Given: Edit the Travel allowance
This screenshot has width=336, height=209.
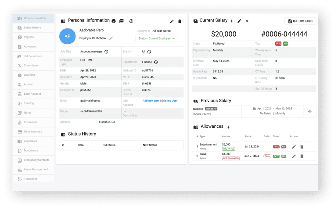Looking at the screenshot, I should [x=294, y=156].
